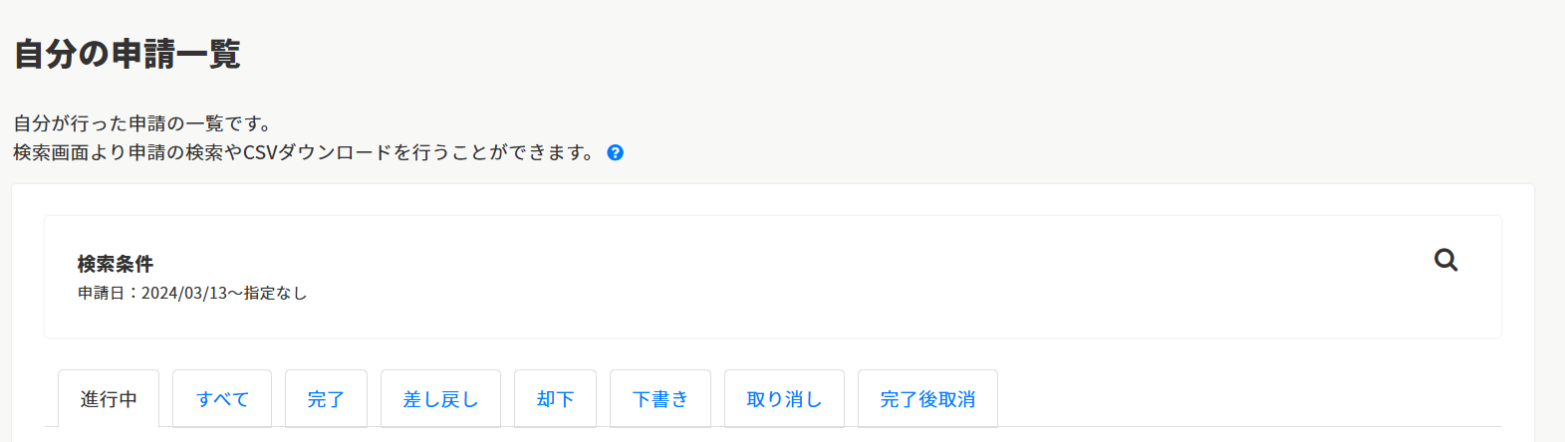Switch to the 取り消し tab
This screenshot has width=1565, height=442.
[x=784, y=399]
